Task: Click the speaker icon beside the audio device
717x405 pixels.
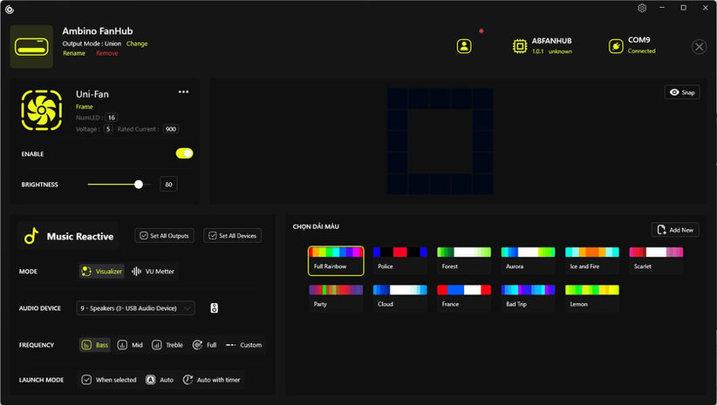Action: (x=214, y=308)
